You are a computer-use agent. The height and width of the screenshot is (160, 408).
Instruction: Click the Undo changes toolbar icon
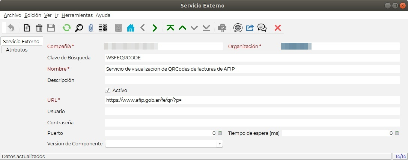11,28
